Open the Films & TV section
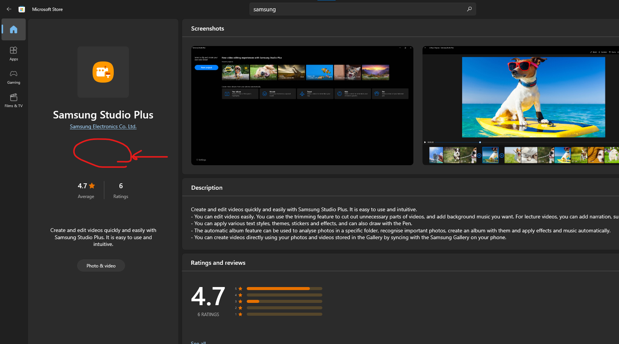The height and width of the screenshot is (344, 619). (x=14, y=100)
